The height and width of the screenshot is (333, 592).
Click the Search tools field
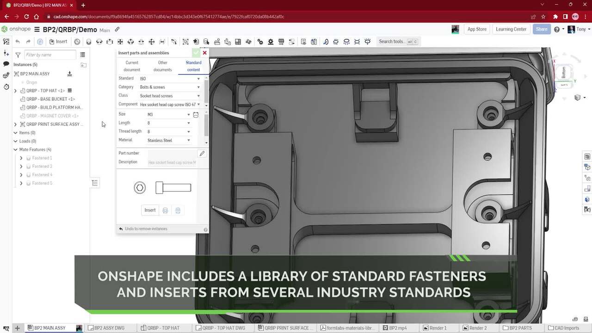point(398,42)
